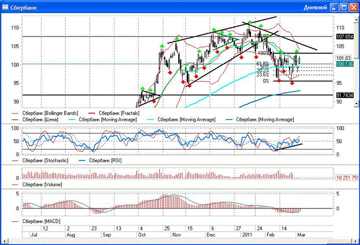Click the 61.8% Fibonacci level label
Screen dimensions: 360x245
(x=263, y=63)
